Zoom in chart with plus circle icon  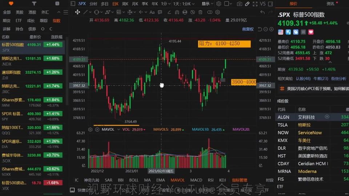pos(271,29)
